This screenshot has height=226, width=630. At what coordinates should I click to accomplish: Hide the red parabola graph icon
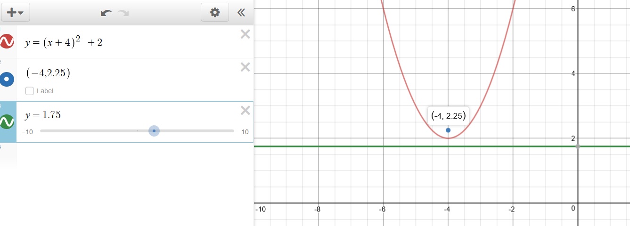click(x=7, y=42)
